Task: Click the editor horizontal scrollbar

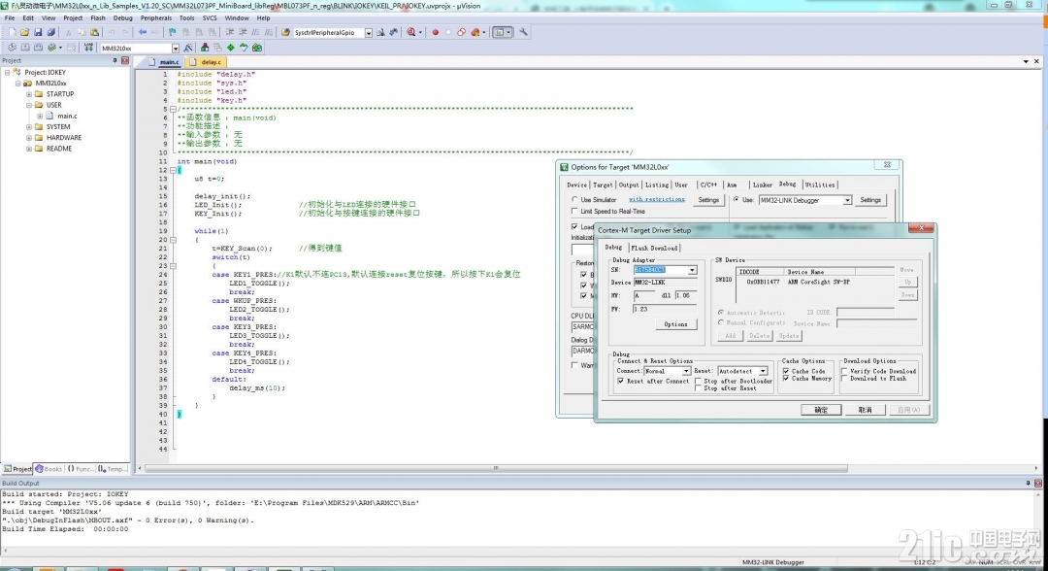Action: point(496,469)
